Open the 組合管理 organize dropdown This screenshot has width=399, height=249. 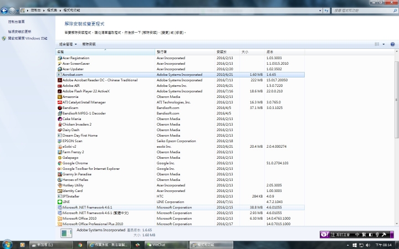68,44
